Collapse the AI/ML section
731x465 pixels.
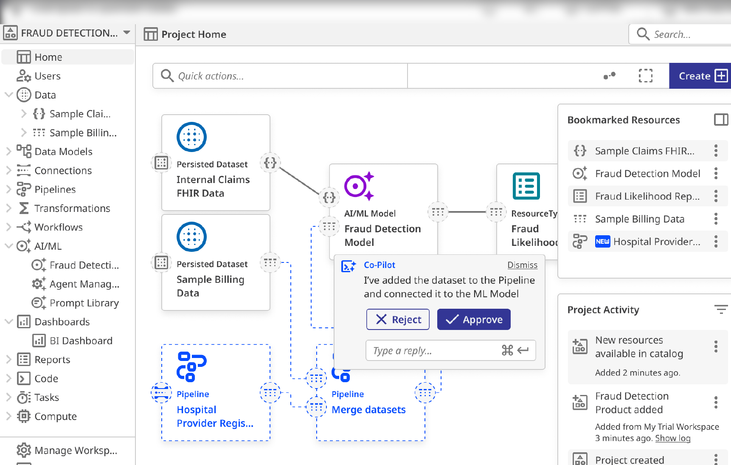(x=8, y=246)
